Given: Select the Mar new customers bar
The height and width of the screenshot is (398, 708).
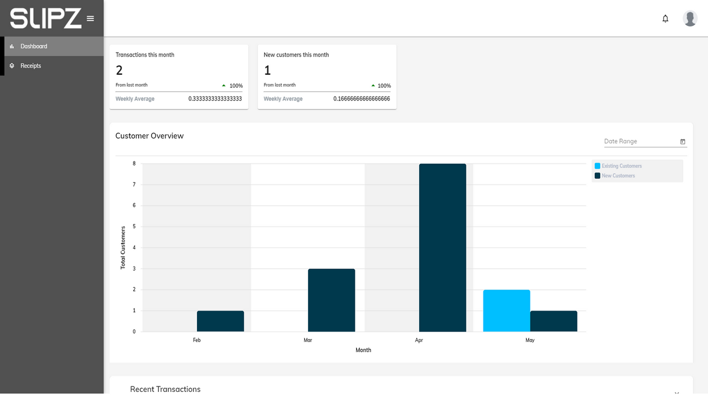Looking at the screenshot, I should tap(331, 300).
